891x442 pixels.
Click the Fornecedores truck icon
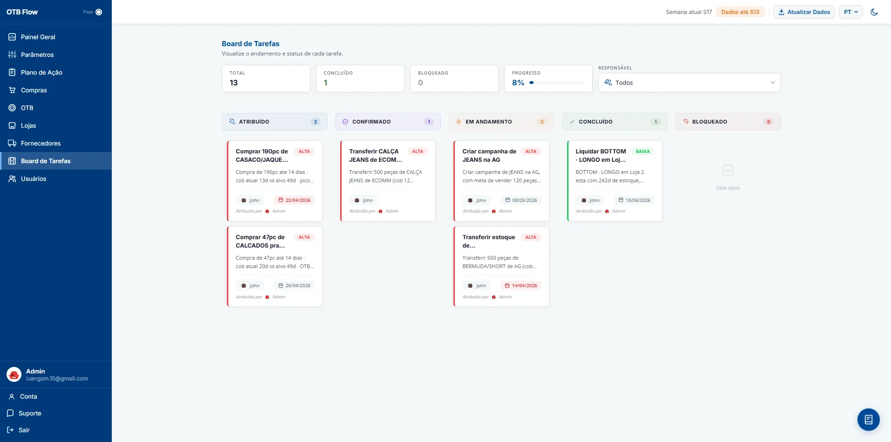point(12,143)
